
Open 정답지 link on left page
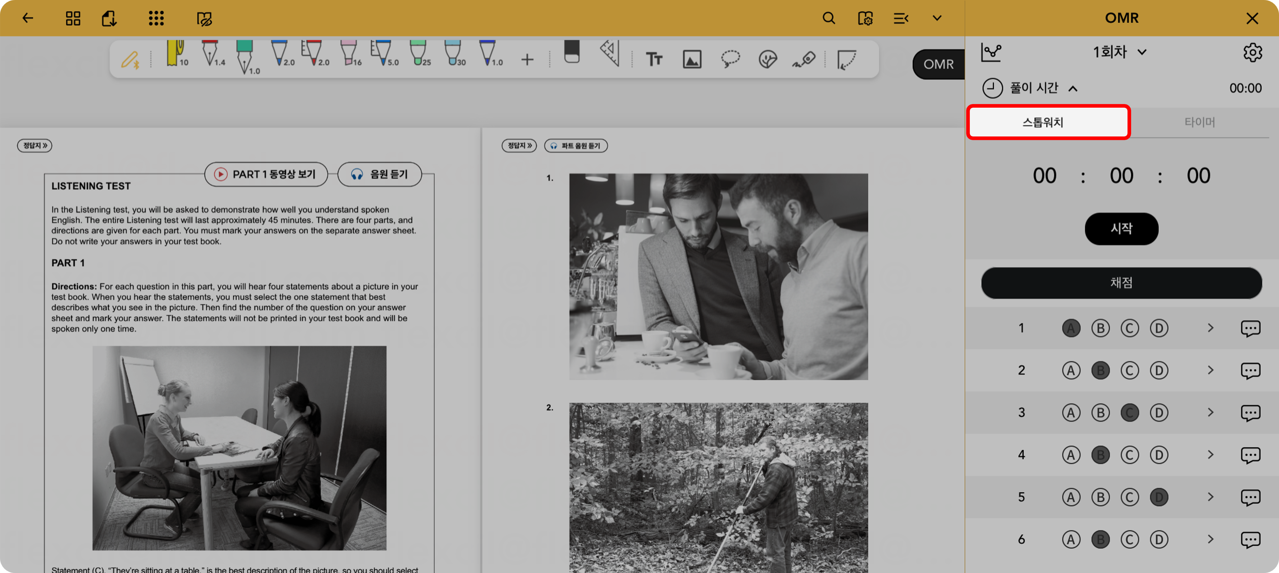[x=35, y=145]
